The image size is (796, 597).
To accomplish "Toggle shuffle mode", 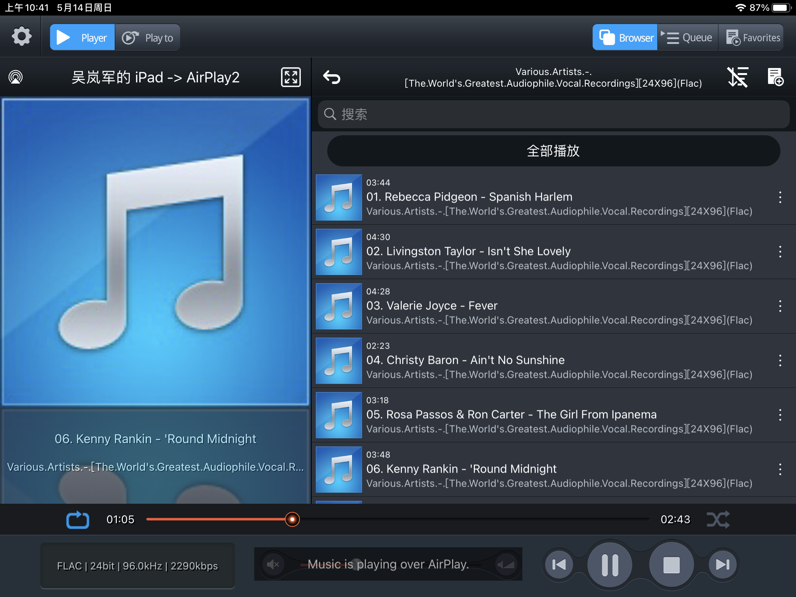I will pyautogui.click(x=718, y=520).
